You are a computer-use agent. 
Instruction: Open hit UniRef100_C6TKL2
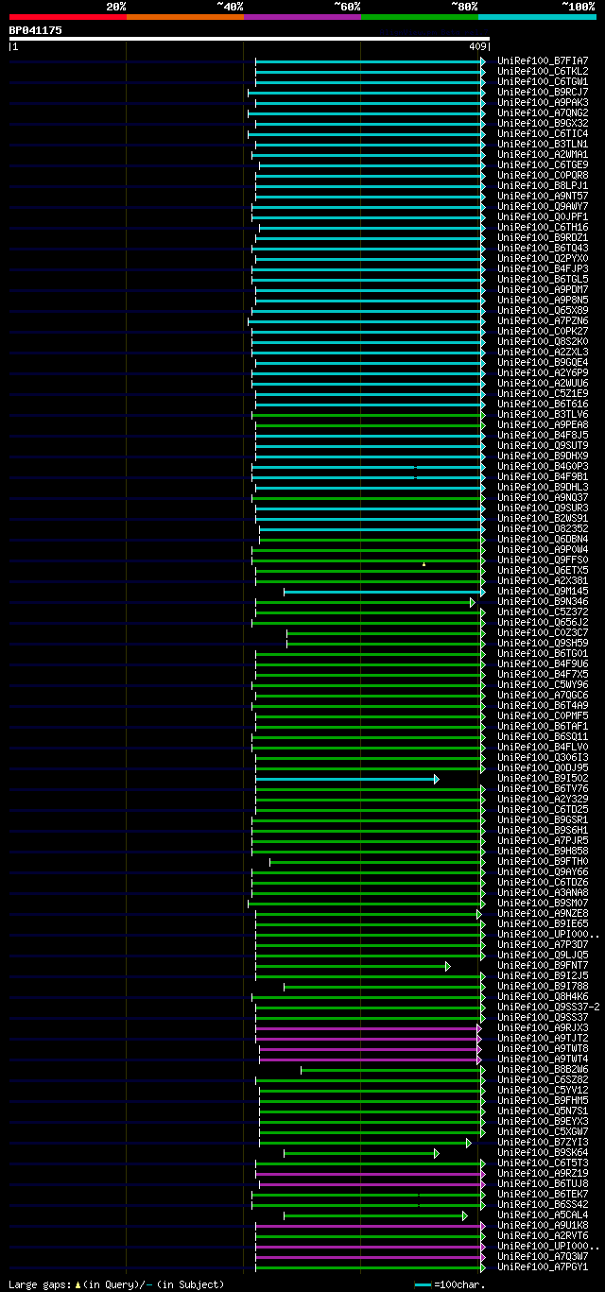point(543,71)
